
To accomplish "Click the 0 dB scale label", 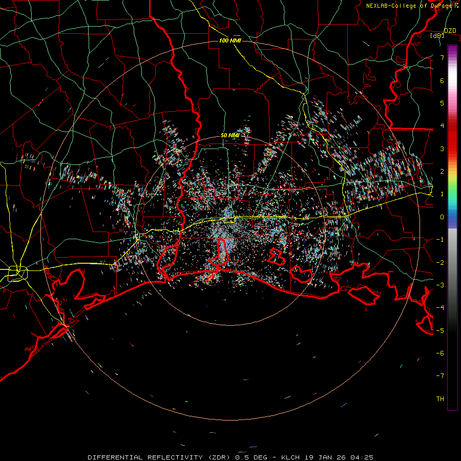I will point(442,217).
